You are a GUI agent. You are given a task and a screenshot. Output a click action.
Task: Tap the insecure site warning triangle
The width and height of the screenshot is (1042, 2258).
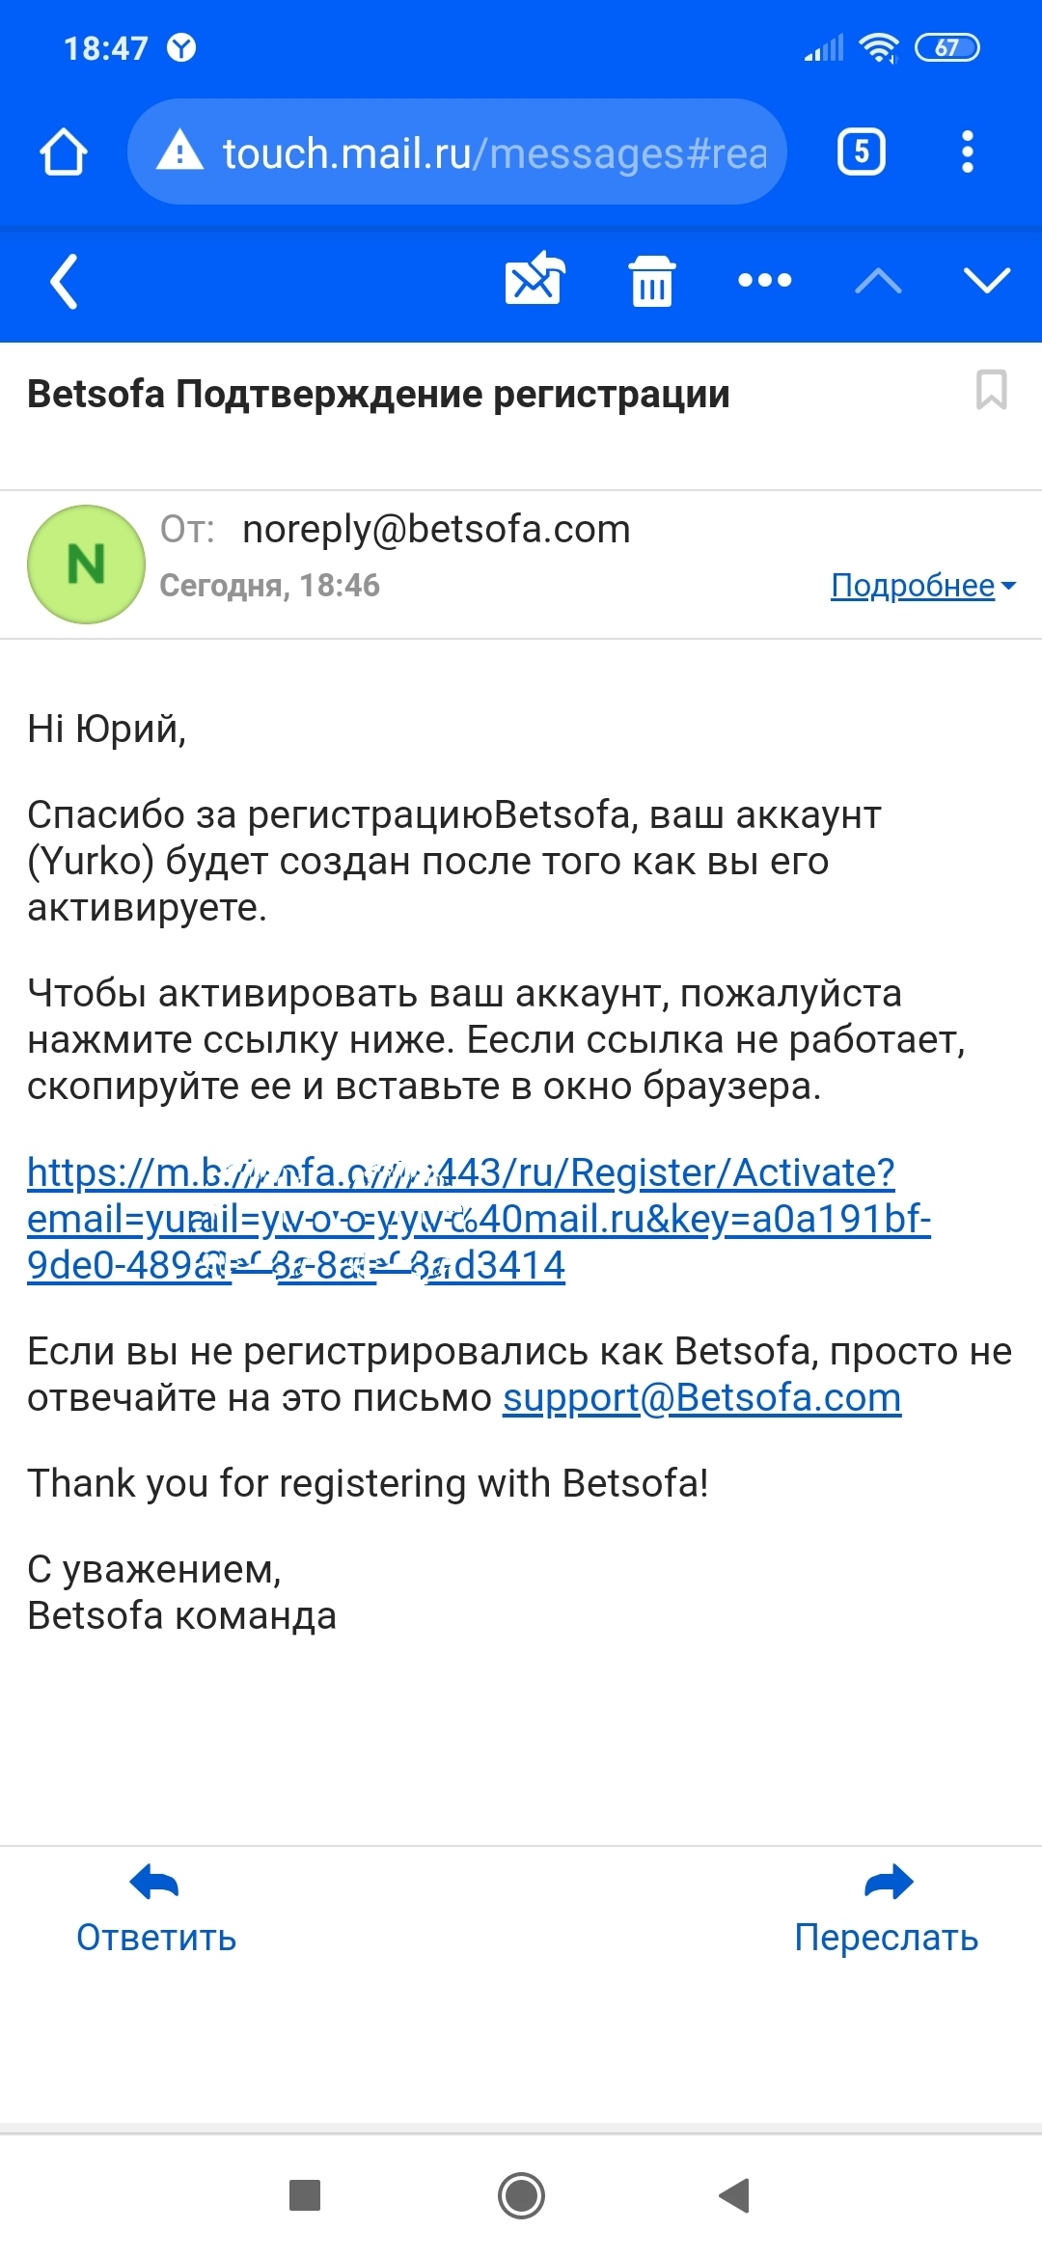[179, 151]
